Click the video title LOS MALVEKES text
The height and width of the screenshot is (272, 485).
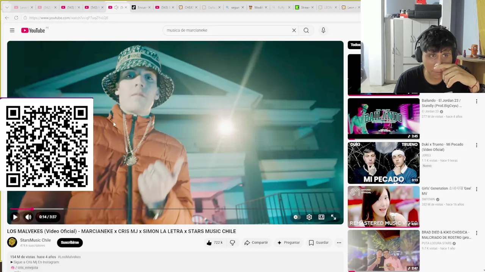click(x=121, y=231)
